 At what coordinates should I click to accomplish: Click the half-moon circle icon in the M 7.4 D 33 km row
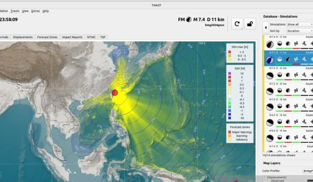(x=288, y=75)
